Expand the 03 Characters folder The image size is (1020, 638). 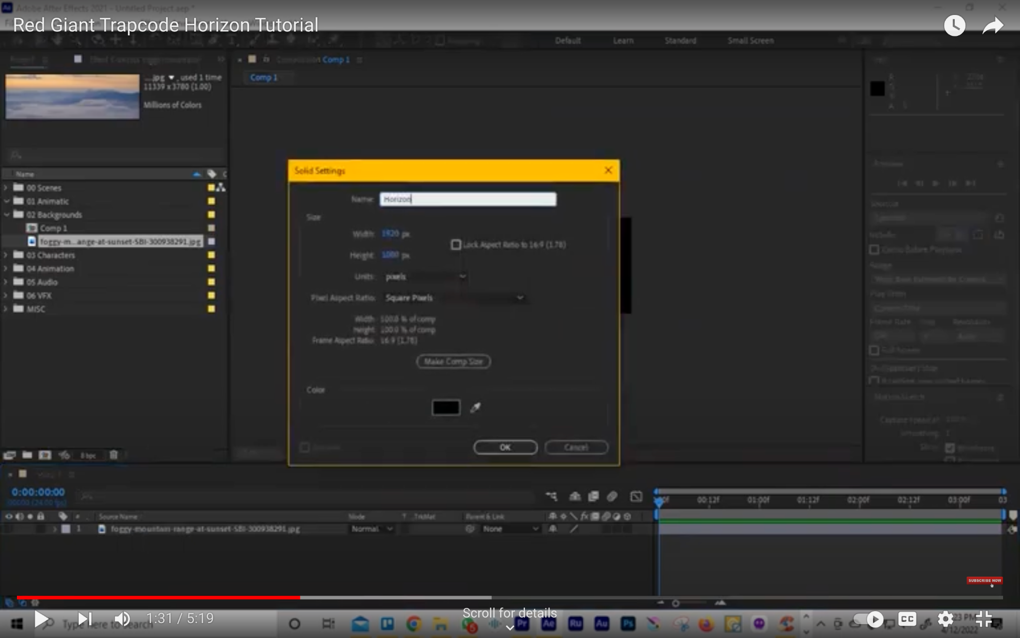(6, 255)
